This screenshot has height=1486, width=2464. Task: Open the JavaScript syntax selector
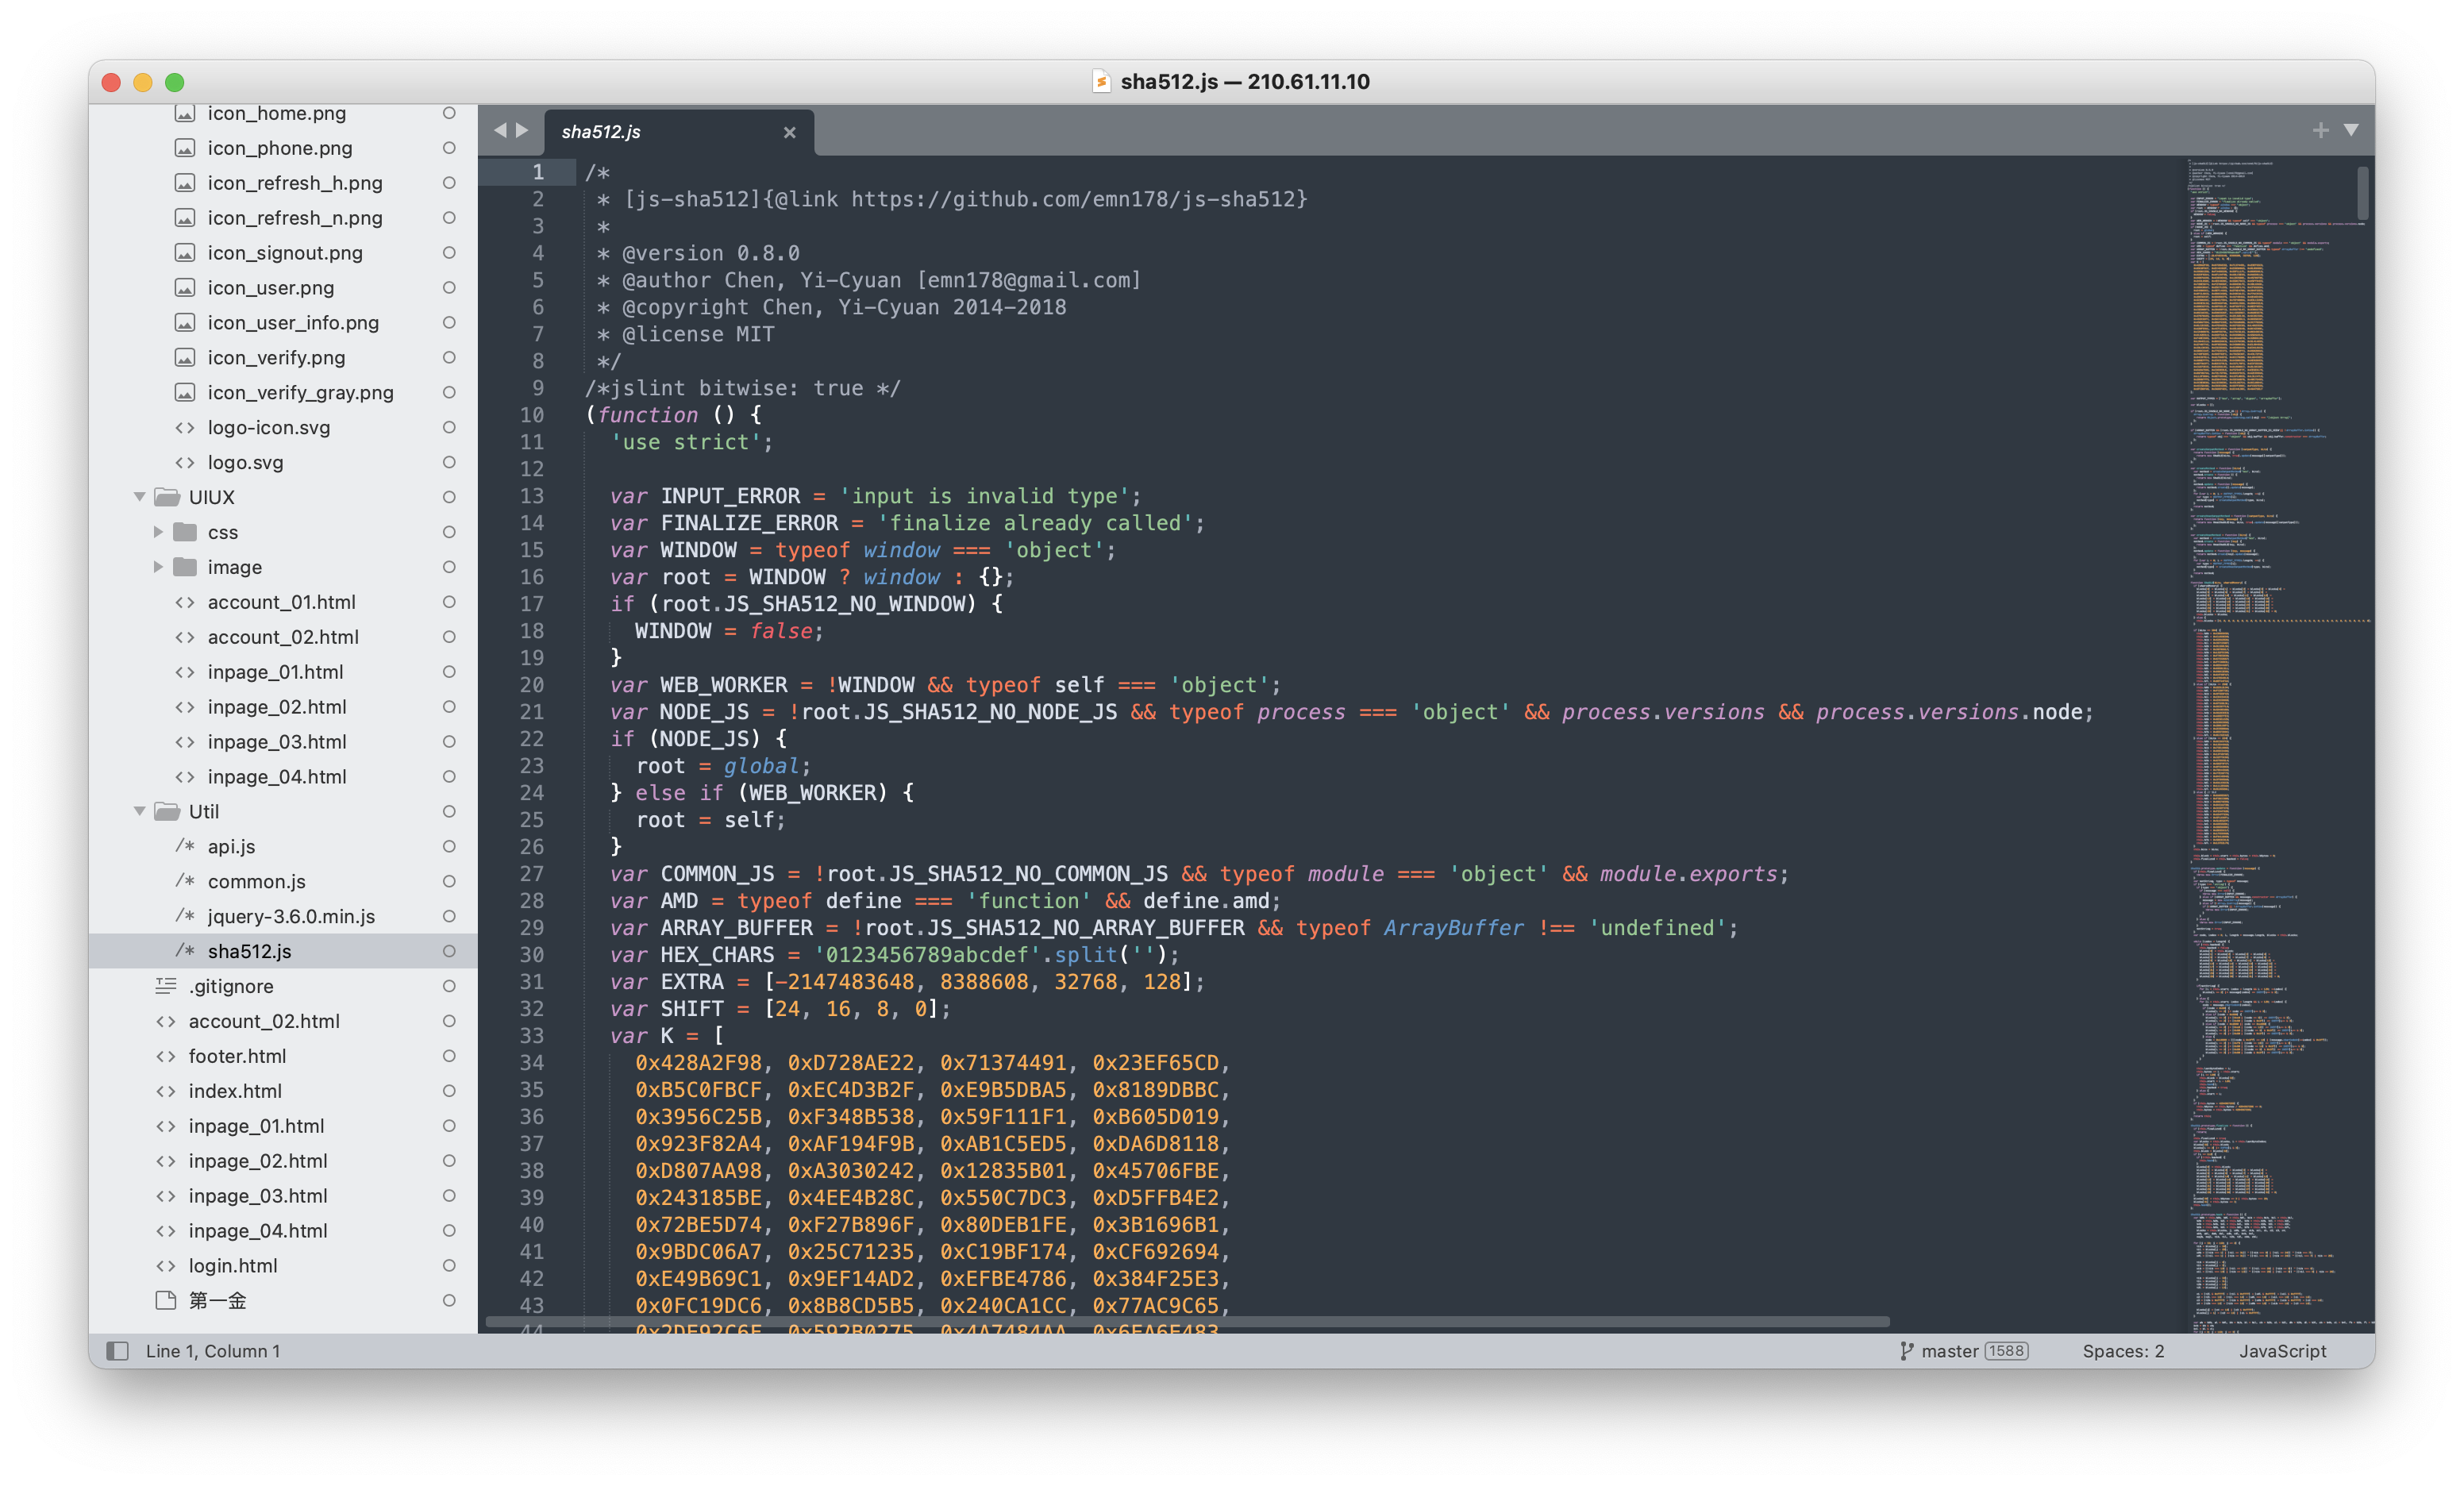2282,1351
